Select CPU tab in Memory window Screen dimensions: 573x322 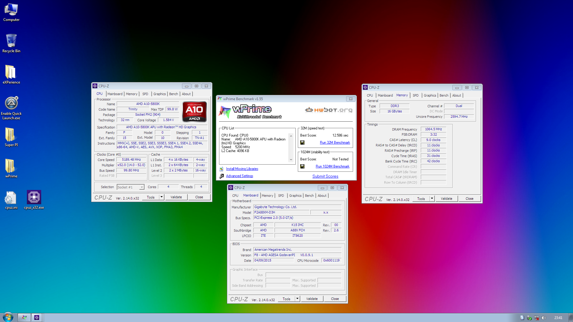pyautogui.click(x=370, y=95)
